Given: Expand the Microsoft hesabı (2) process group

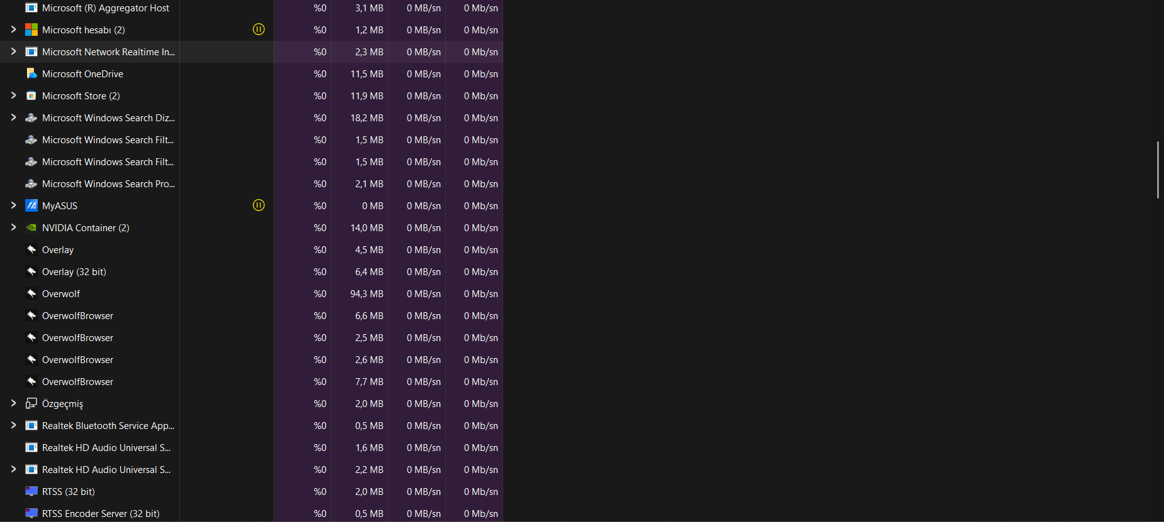Looking at the screenshot, I should pos(14,30).
